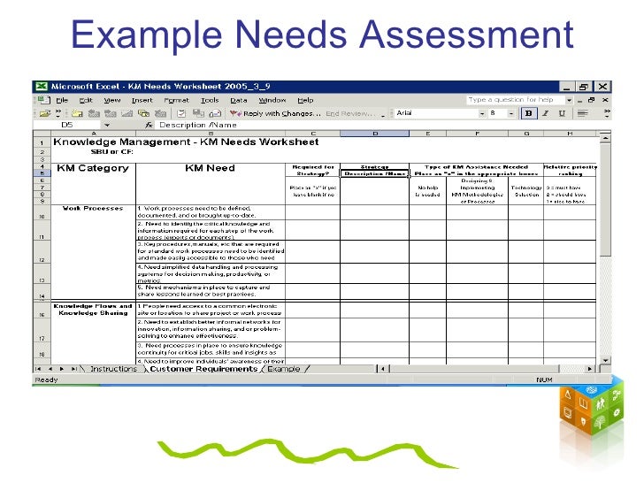Viewport: 644px width, 483px height.
Task: Click the Send to Mail Recipient icon
Action: pos(215,113)
